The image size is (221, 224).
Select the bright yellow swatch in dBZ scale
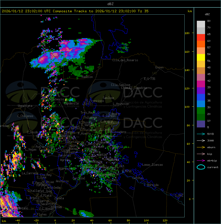click(201, 57)
